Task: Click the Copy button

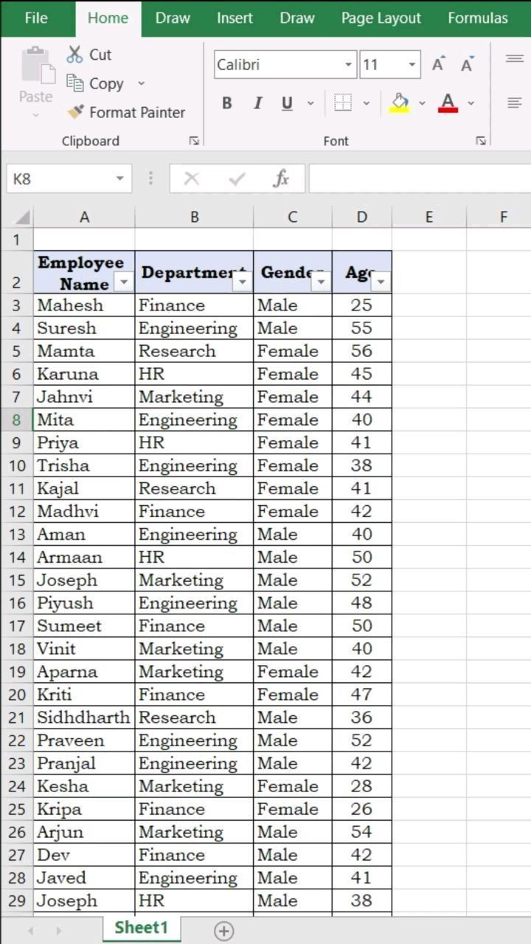Action: tap(98, 84)
